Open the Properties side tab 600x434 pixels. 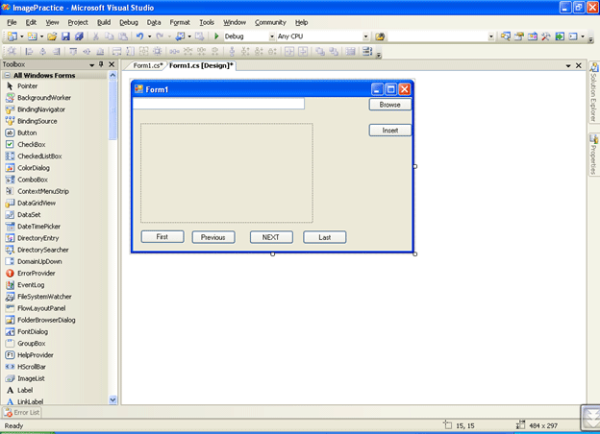[x=593, y=155]
